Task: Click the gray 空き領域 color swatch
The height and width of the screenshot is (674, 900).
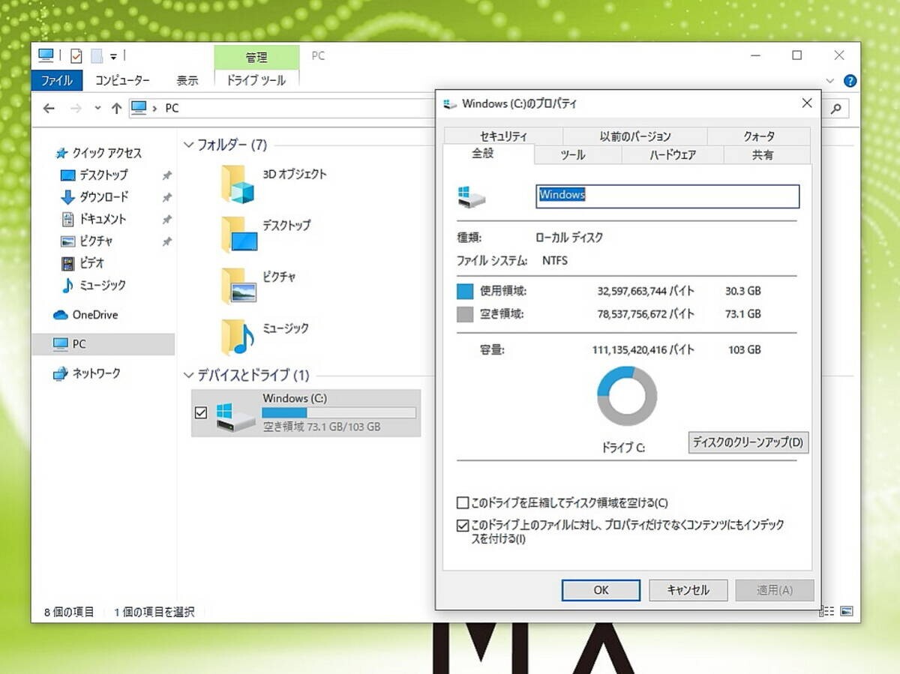Action: pyautogui.click(x=465, y=314)
